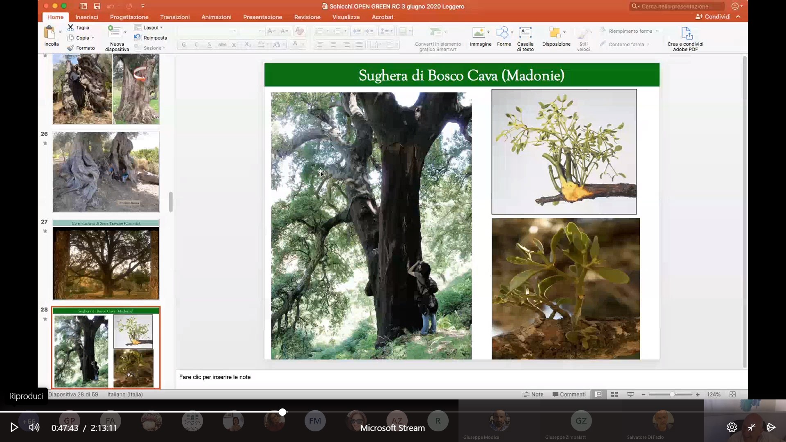The height and width of the screenshot is (442, 786).
Task: Mute the video volume
Action: point(34,428)
